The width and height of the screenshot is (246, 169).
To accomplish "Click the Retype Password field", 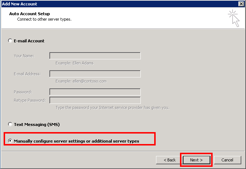I will tap(95, 100).
